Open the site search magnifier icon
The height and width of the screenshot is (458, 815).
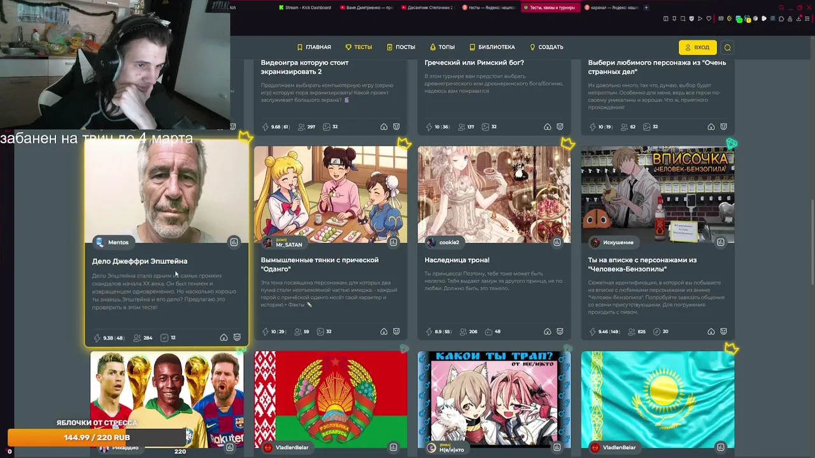(728, 47)
